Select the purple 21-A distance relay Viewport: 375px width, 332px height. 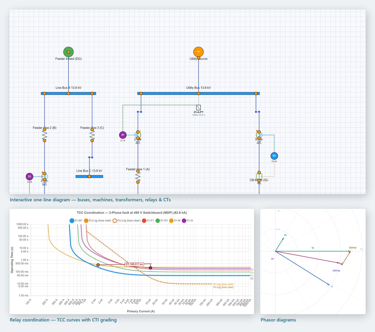coord(123,135)
